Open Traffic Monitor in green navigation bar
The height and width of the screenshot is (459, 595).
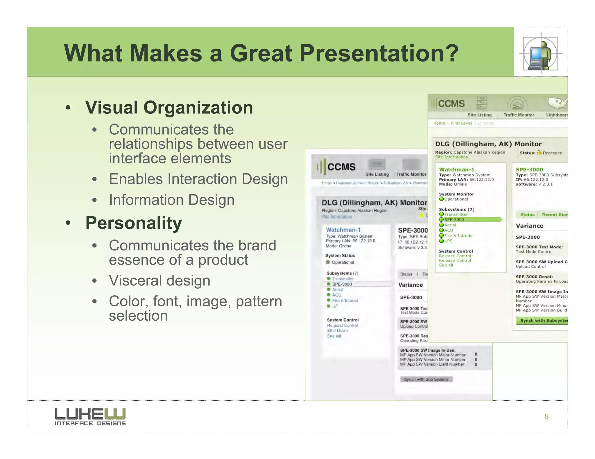click(x=519, y=115)
